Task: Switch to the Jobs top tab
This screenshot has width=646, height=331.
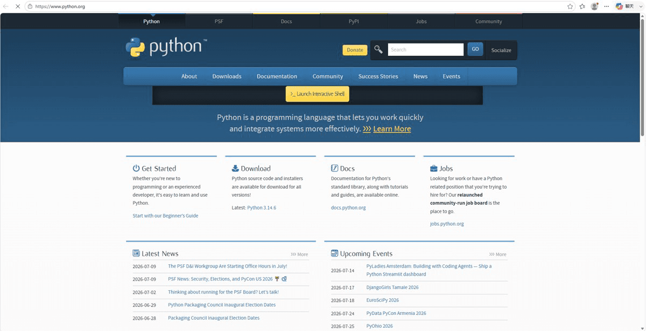Action: (x=421, y=21)
